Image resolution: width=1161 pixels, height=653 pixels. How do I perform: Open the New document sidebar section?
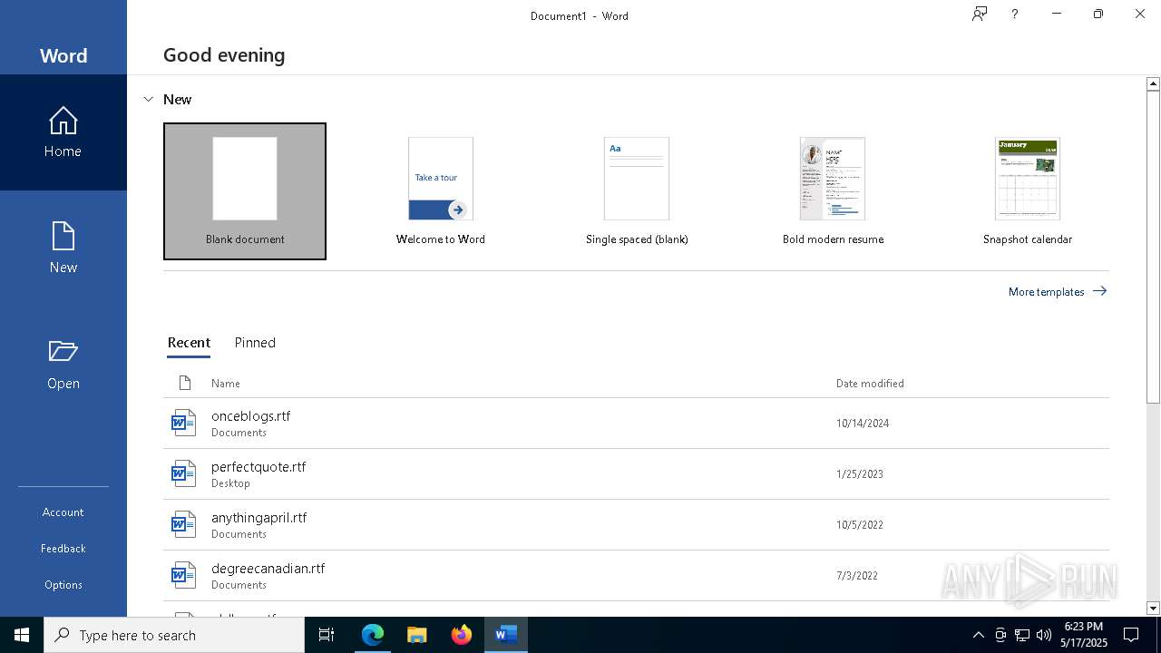coord(63,249)
